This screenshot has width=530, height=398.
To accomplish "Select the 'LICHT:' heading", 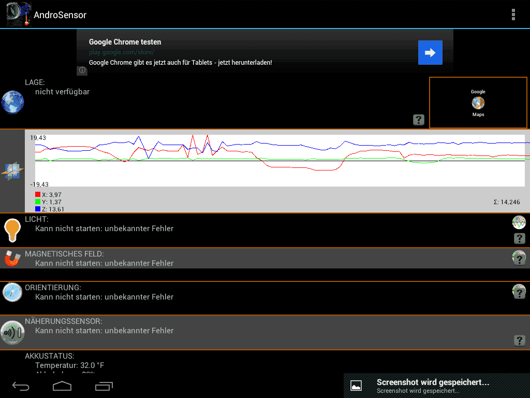I will click(x=37, y=219).
